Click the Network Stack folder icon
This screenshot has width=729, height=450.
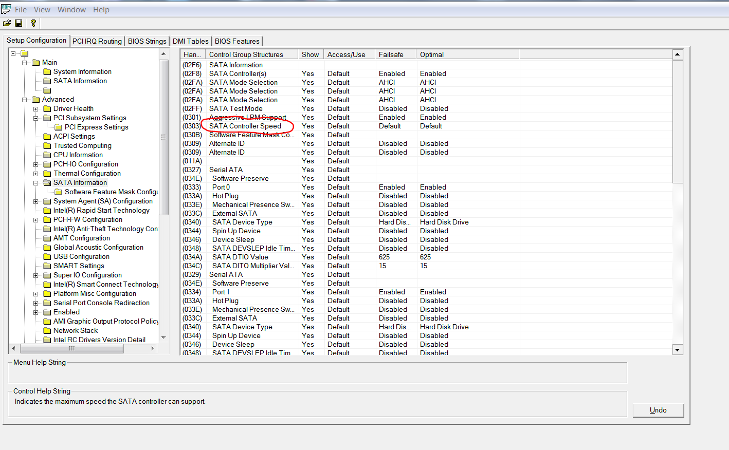[x=47, y=331]
